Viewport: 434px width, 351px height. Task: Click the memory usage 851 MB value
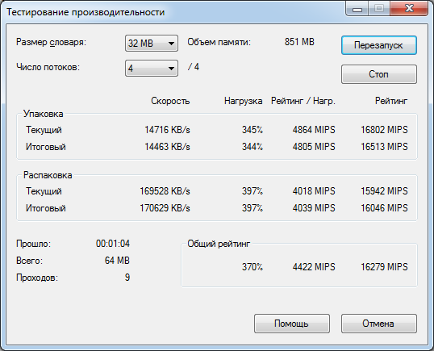click(x=299, y=42)
